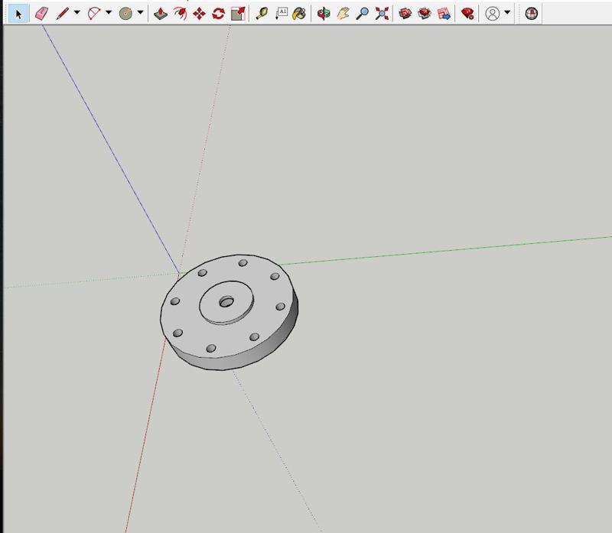Select the Rotate tool
Image resolution: width=612 pixels, height=533 pixels.
pyautogui.click(x=218, y=14)
